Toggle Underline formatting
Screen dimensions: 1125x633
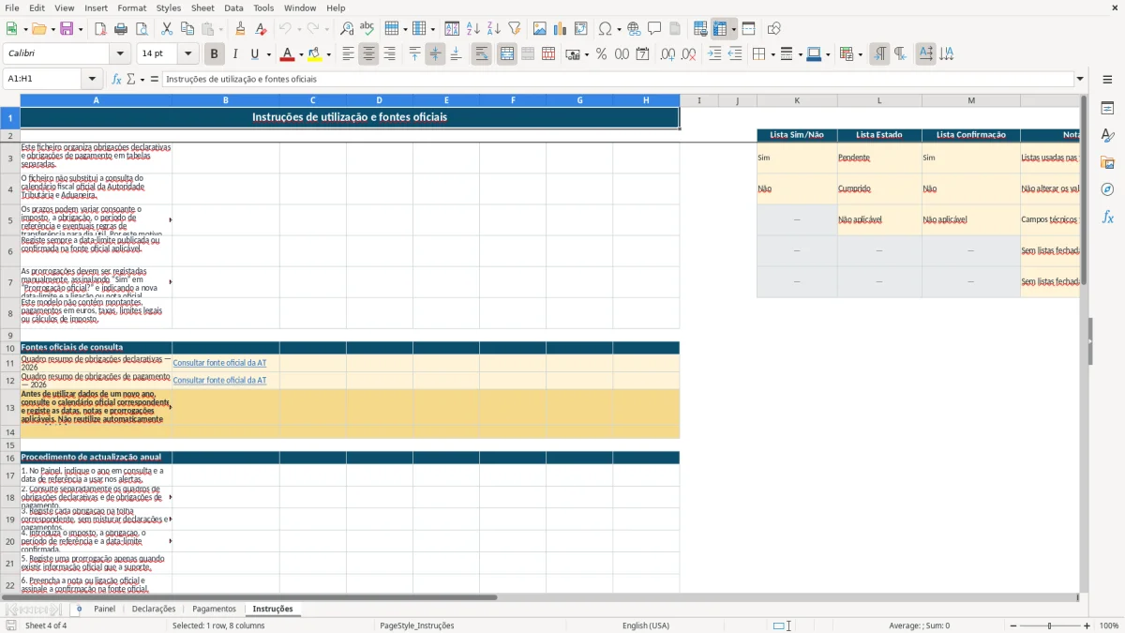254,54
